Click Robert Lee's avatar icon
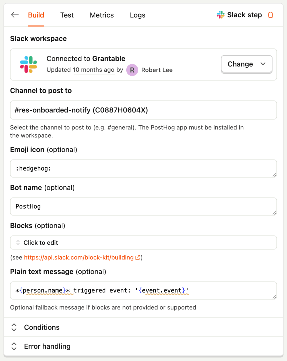The height and width of the screenshot is (361, 287). [132, 70]
